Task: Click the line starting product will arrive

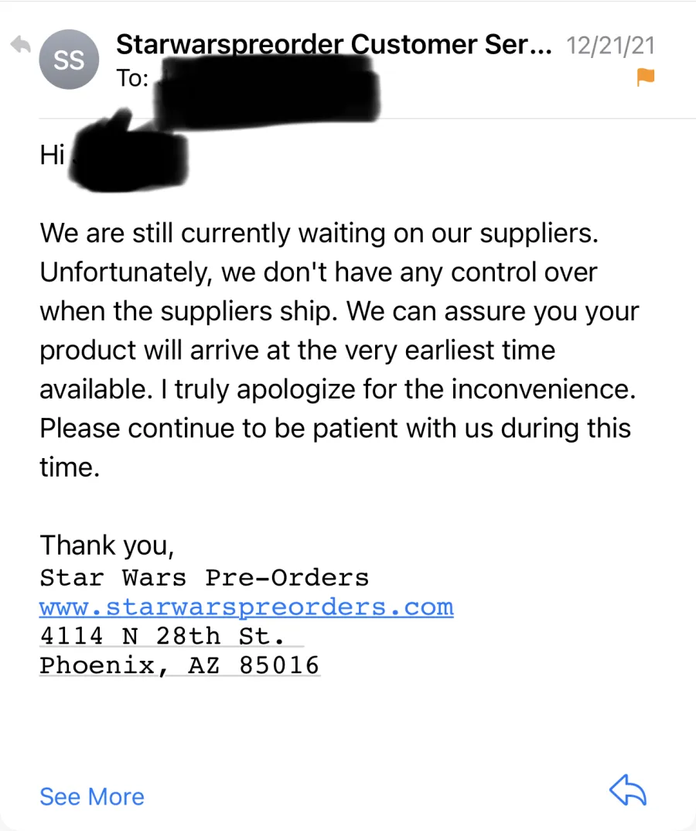Action: [298, 351]
